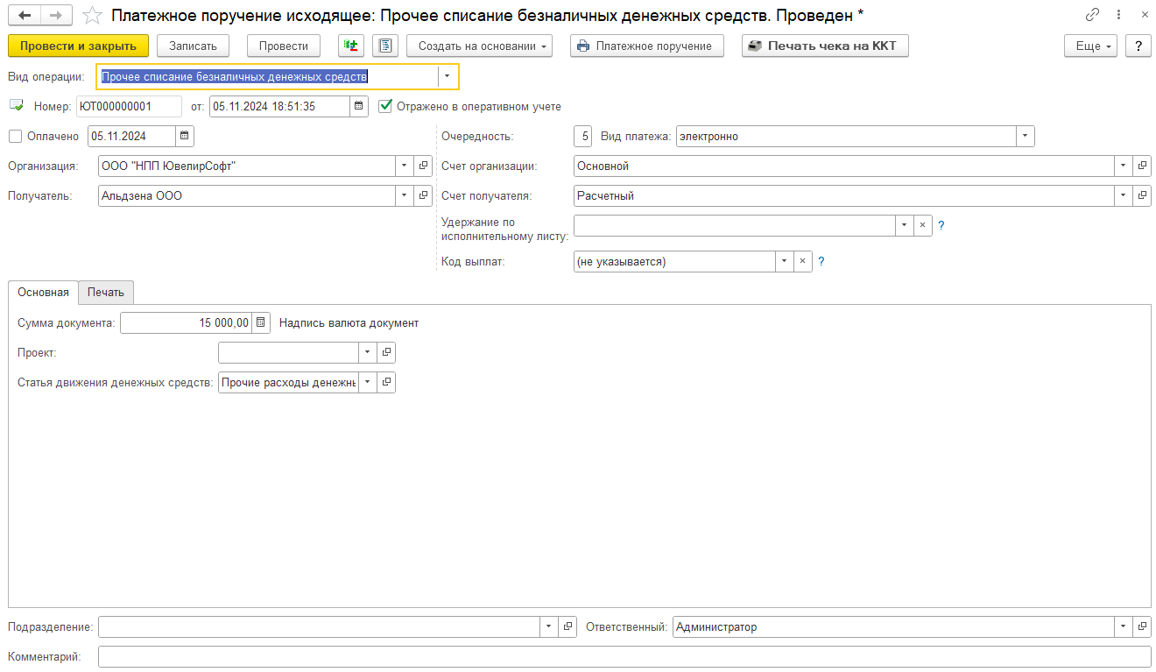Image resolution: width=1156 pixels, height=672 pixels.
Task: Toggle the Оплачено checkbox
Action: click(x=15, y=136)
